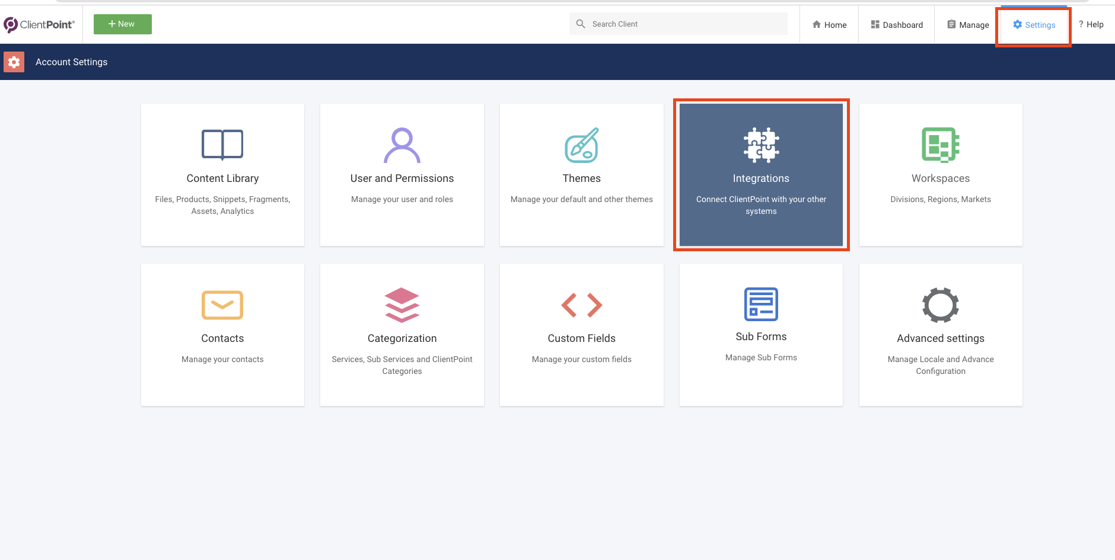This screenshot has width=1115, height=560.
Task: Click the Help link
Action: (1092, 24)
